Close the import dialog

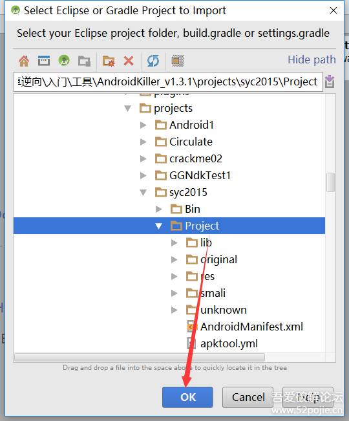(x=333, y=10)
